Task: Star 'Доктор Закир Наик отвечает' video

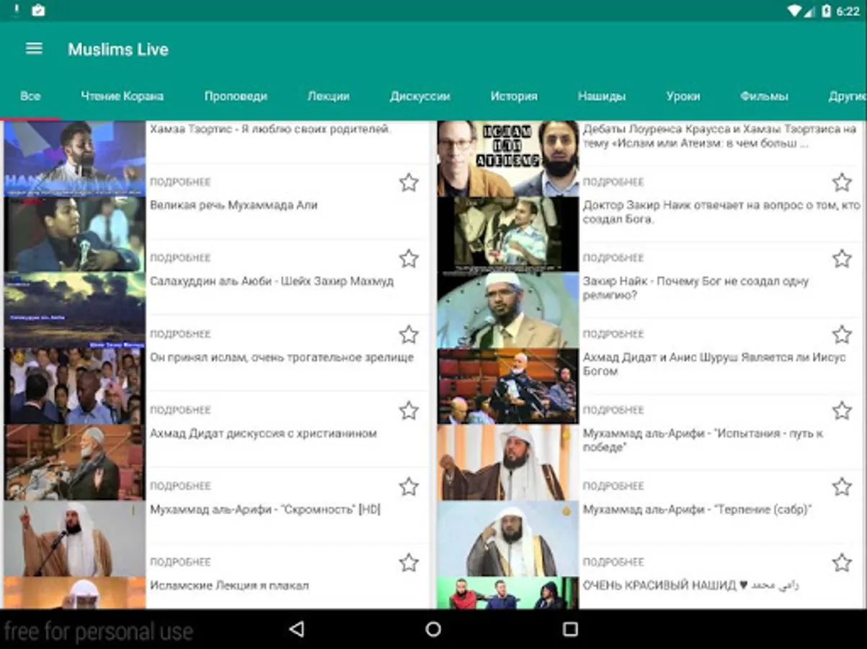Action: coord(842,258)
